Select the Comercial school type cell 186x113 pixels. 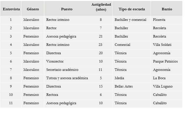(x=122, y=45)
